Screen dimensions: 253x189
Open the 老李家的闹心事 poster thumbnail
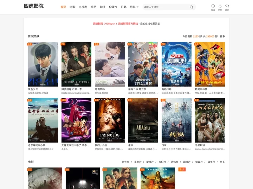click(43, 120)
